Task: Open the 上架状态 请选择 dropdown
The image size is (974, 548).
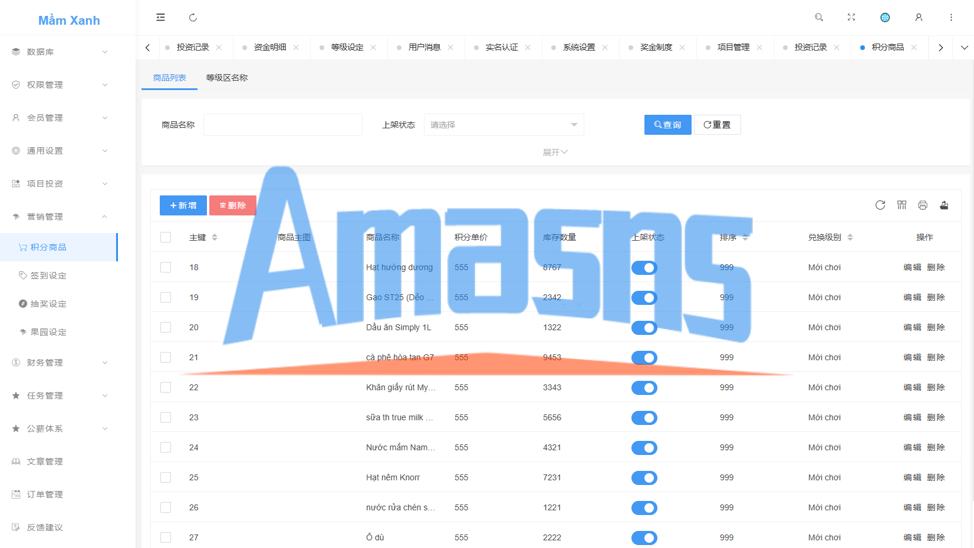Action: (504, 125)
